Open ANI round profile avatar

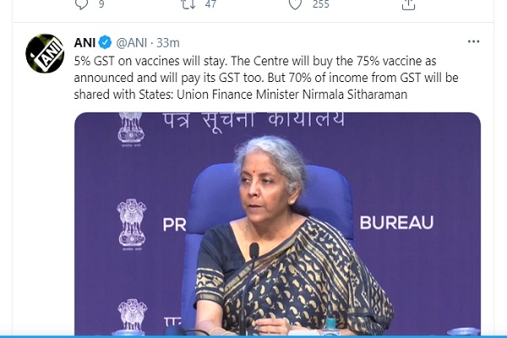pos(45,53)
